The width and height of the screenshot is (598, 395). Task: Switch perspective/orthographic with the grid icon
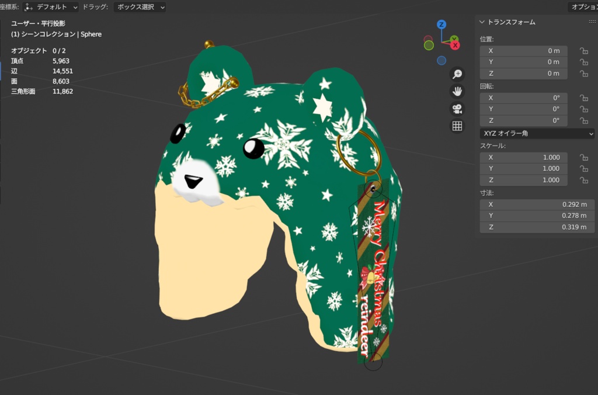pyautogui.click(x=457, y=126)
